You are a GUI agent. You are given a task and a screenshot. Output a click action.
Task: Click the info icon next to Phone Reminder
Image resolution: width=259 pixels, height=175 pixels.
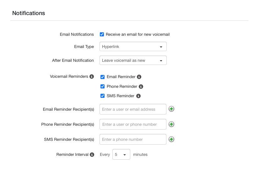(141, 87)
